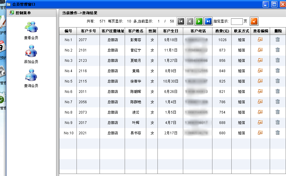Select card number 2123 cell
Screen dimensions: 286x176
click(88, 61)
